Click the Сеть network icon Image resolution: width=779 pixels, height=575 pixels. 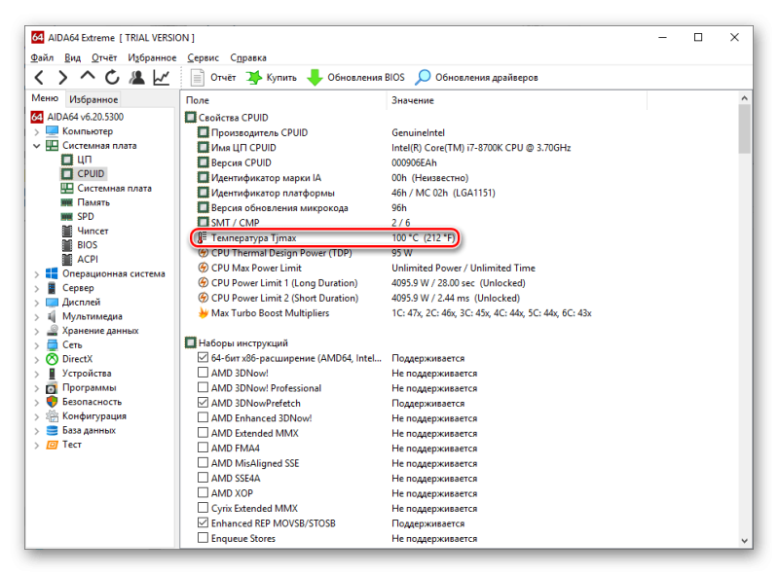(52, 344)
